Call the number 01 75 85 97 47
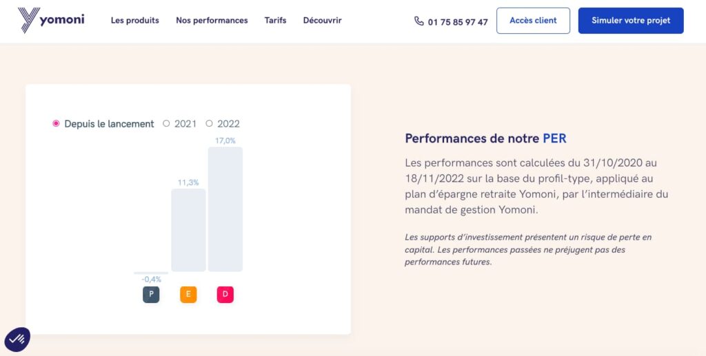Screen dimensions: 706x356 click(458, 22)
